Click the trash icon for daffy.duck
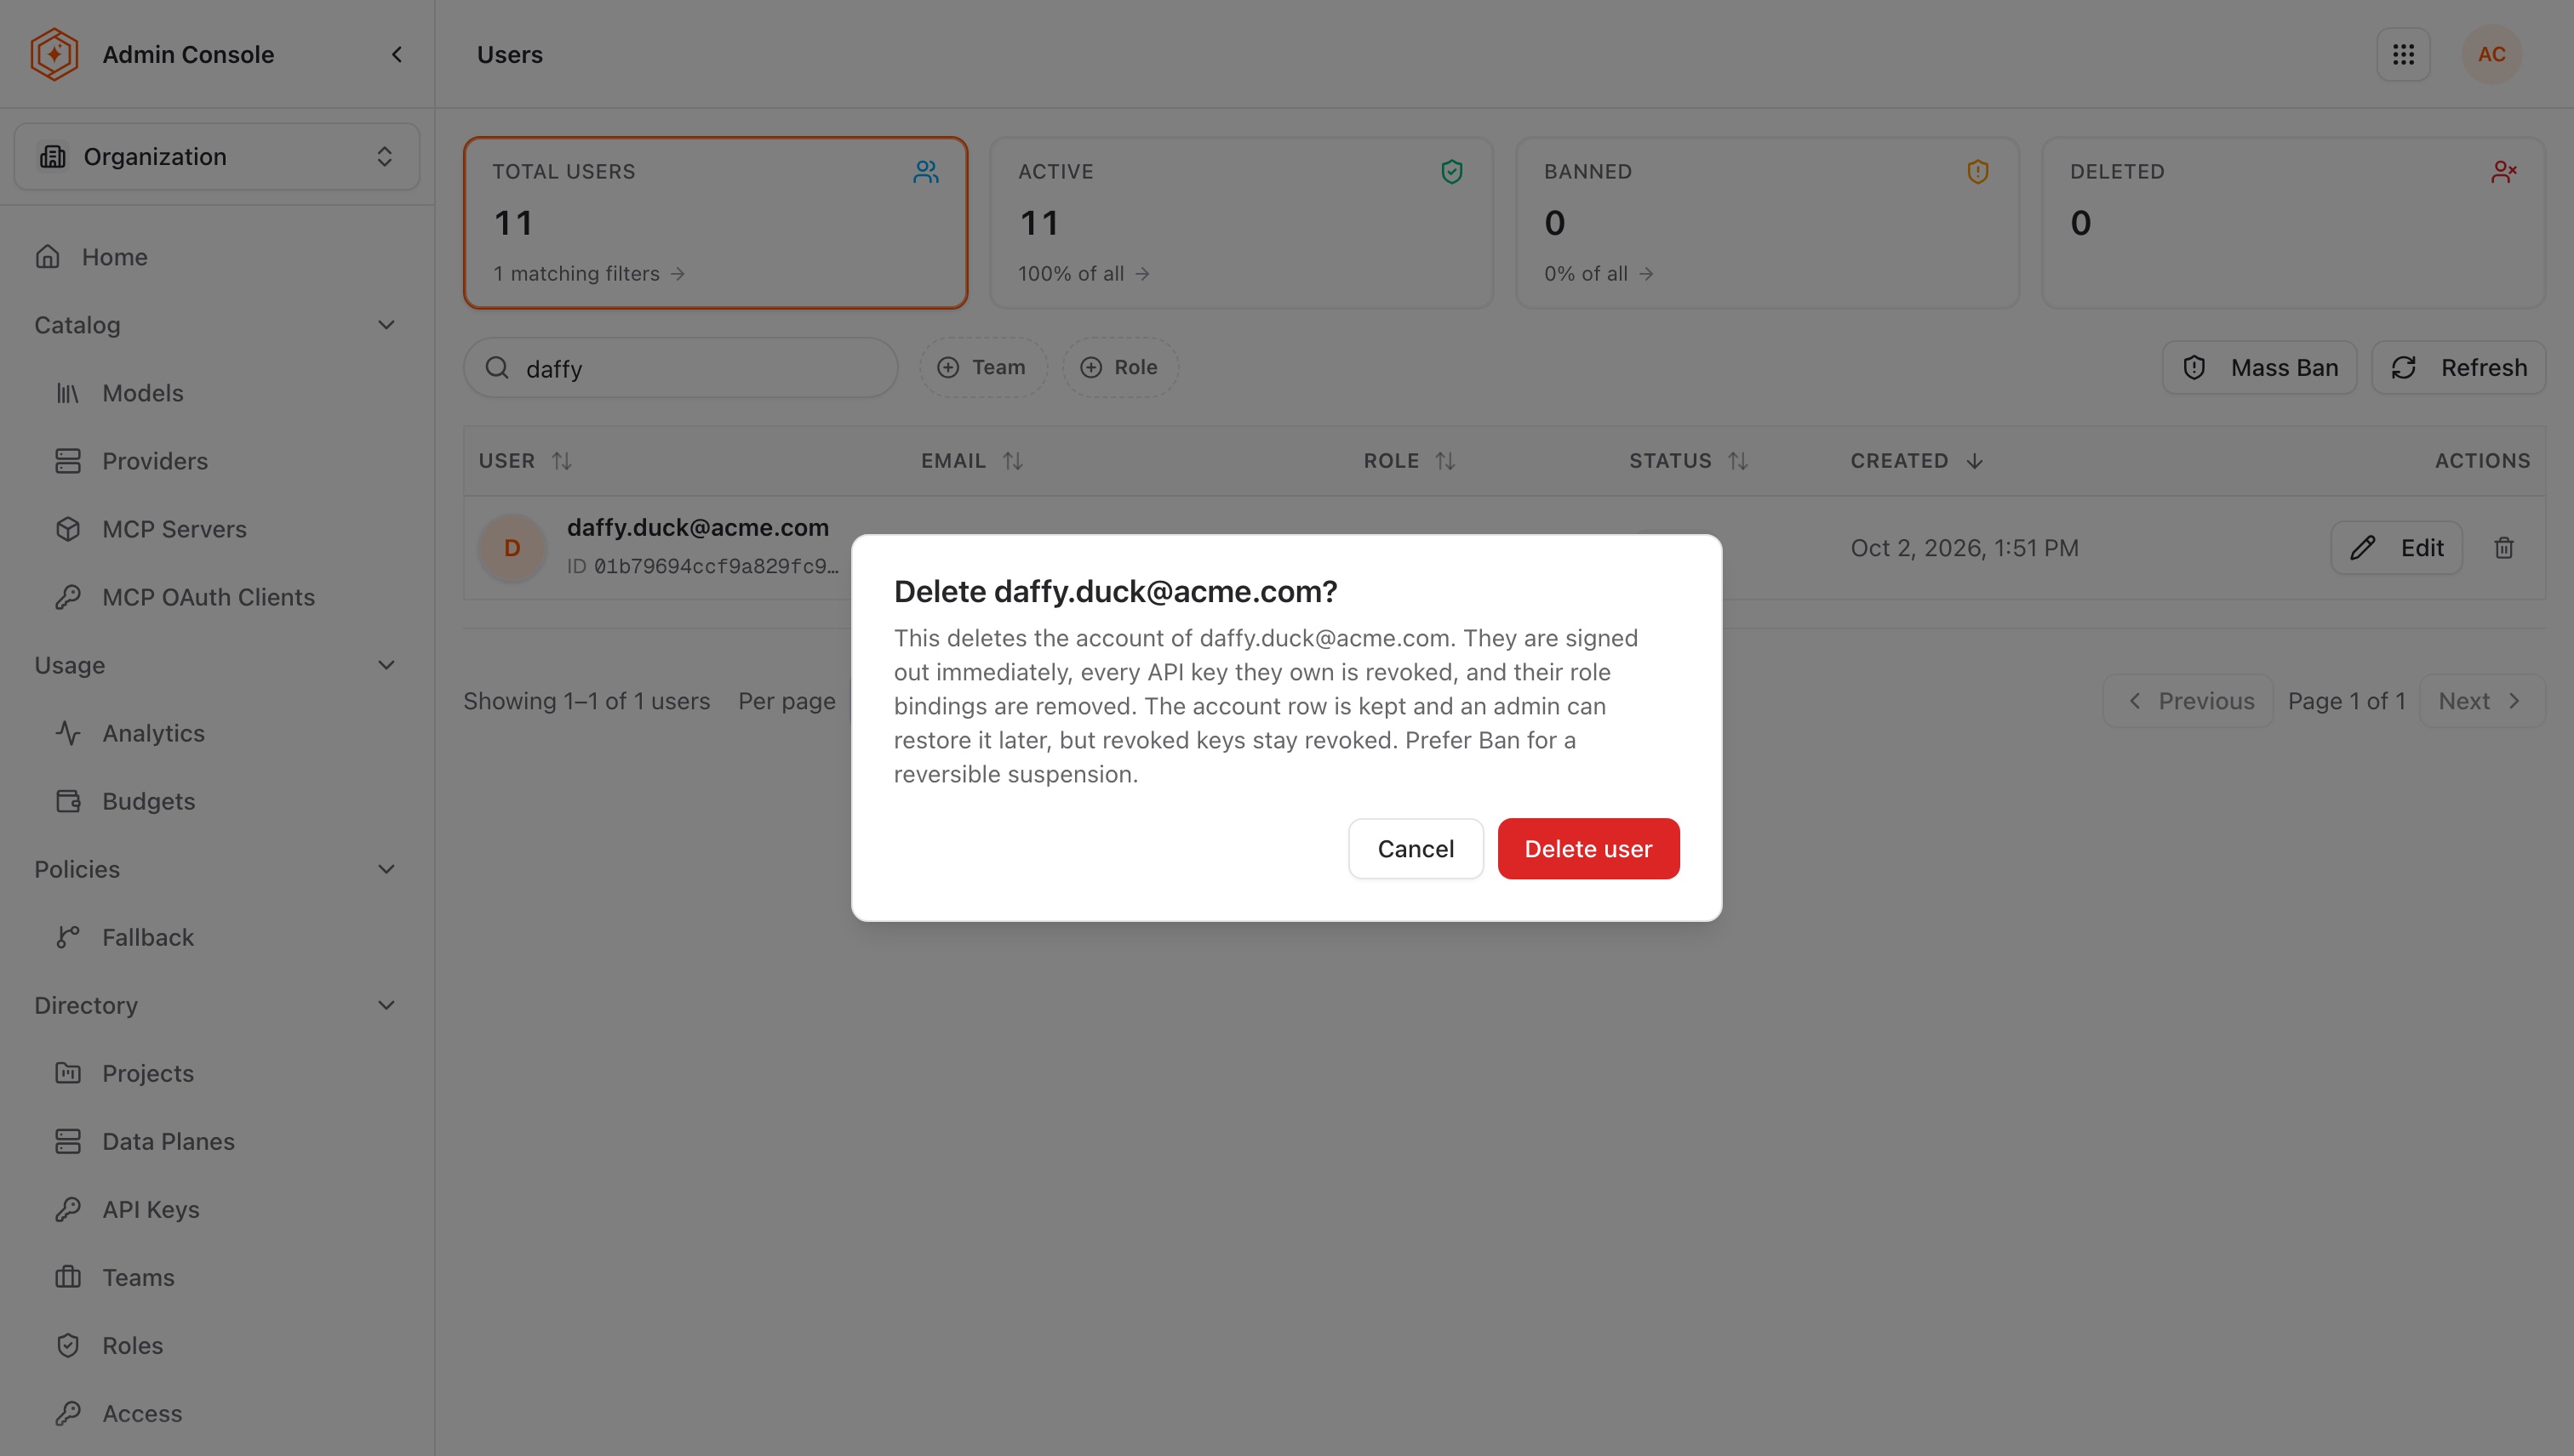This screenshot has height=1456, width=2574. click(2504, 548)
